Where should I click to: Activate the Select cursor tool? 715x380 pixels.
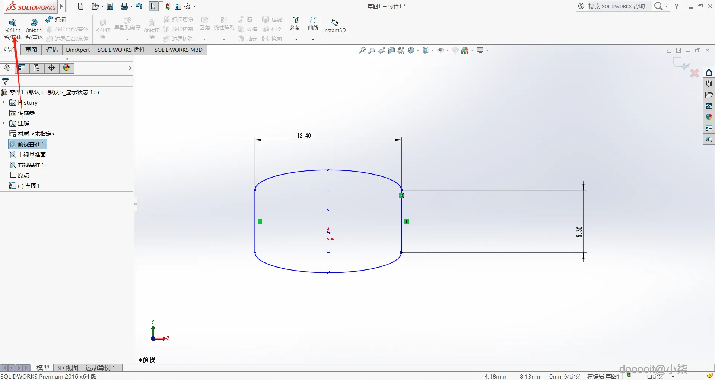pos(153,6)
